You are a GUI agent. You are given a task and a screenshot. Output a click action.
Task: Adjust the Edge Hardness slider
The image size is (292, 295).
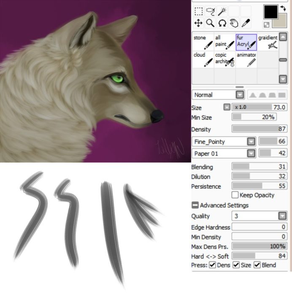[260, 227]
